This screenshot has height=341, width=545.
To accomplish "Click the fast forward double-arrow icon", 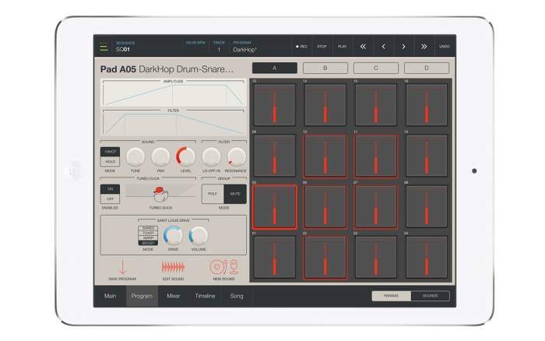I will [x=424, y=47].
